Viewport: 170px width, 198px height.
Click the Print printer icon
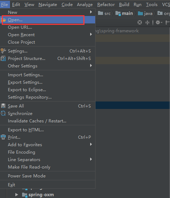[x=3, y=137]
